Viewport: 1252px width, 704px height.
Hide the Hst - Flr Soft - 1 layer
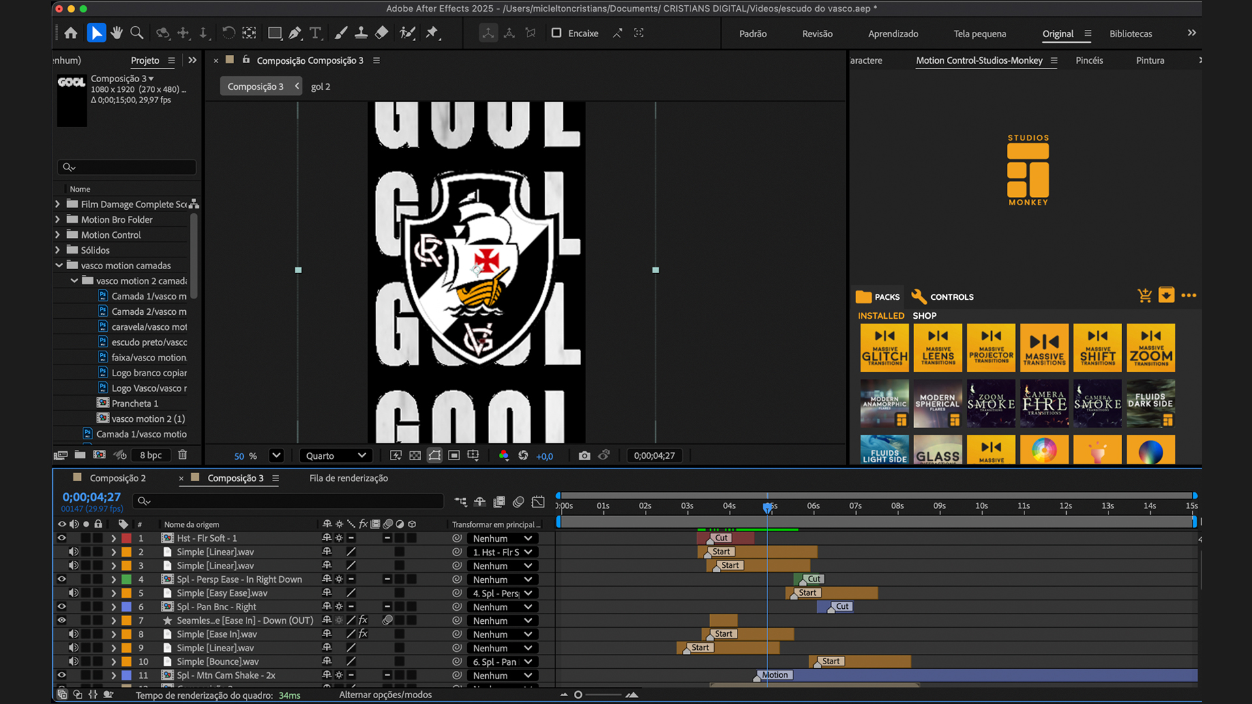pyautogui.click(x=61, y=538)
